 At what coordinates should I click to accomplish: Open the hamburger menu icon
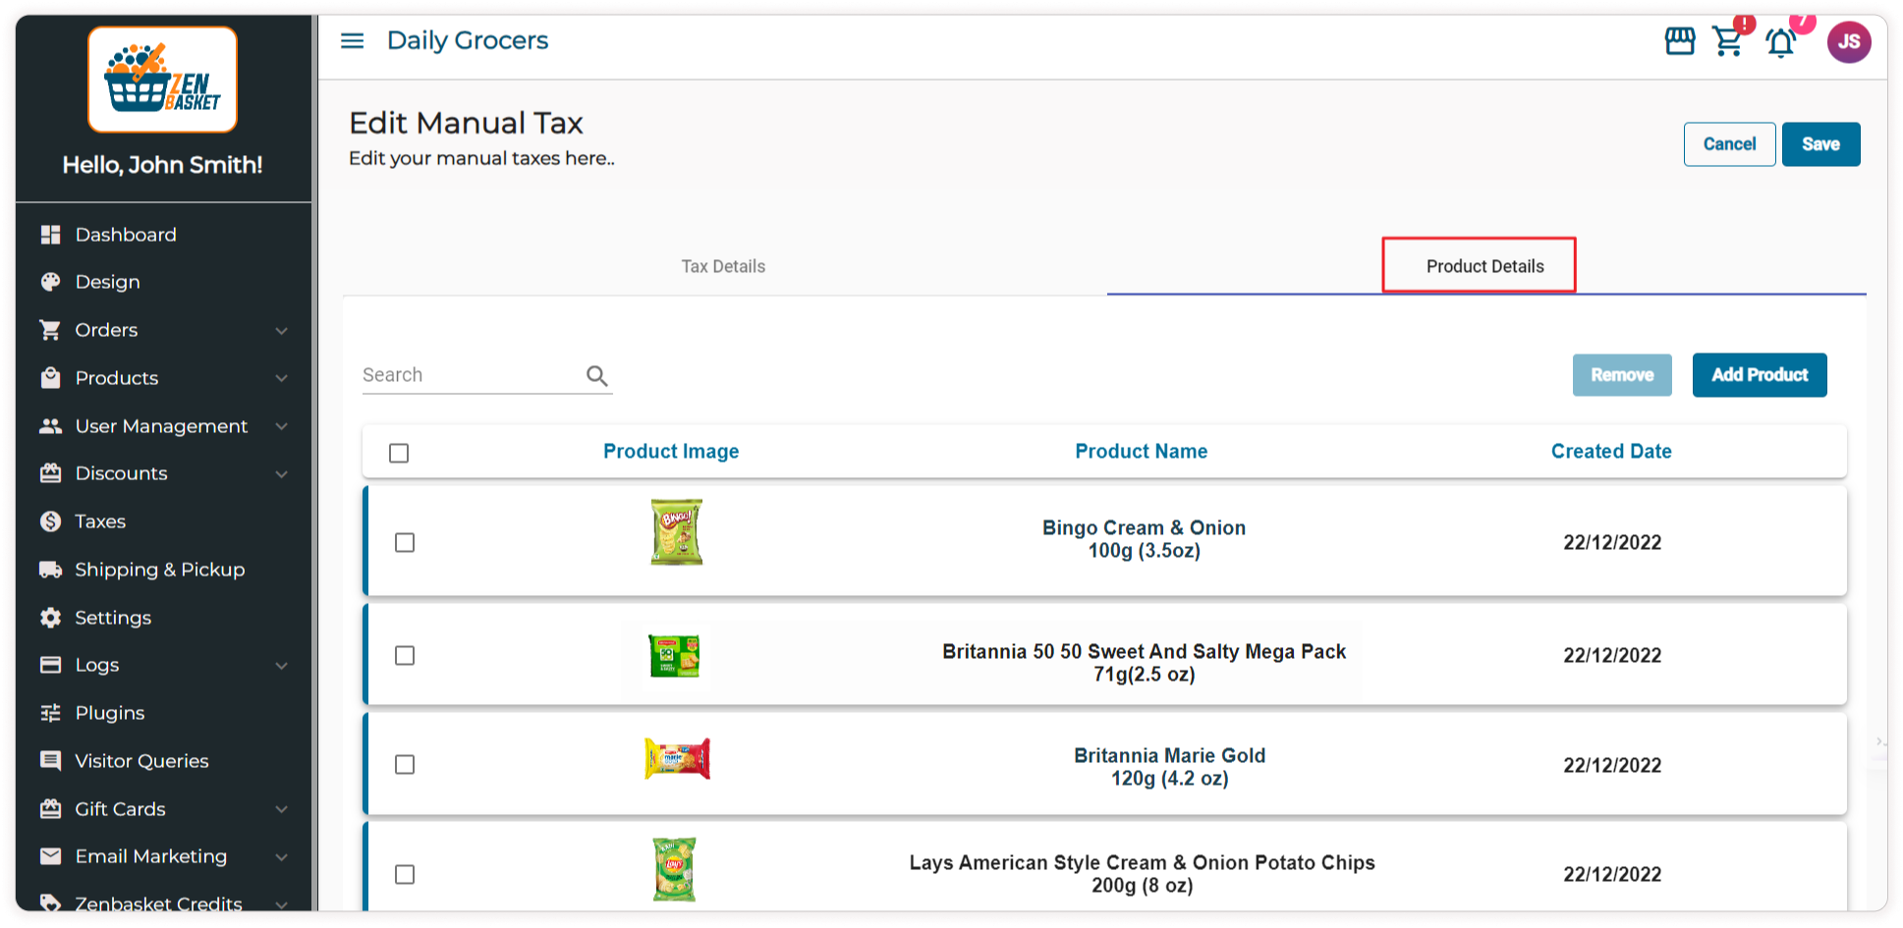[352, 40]
